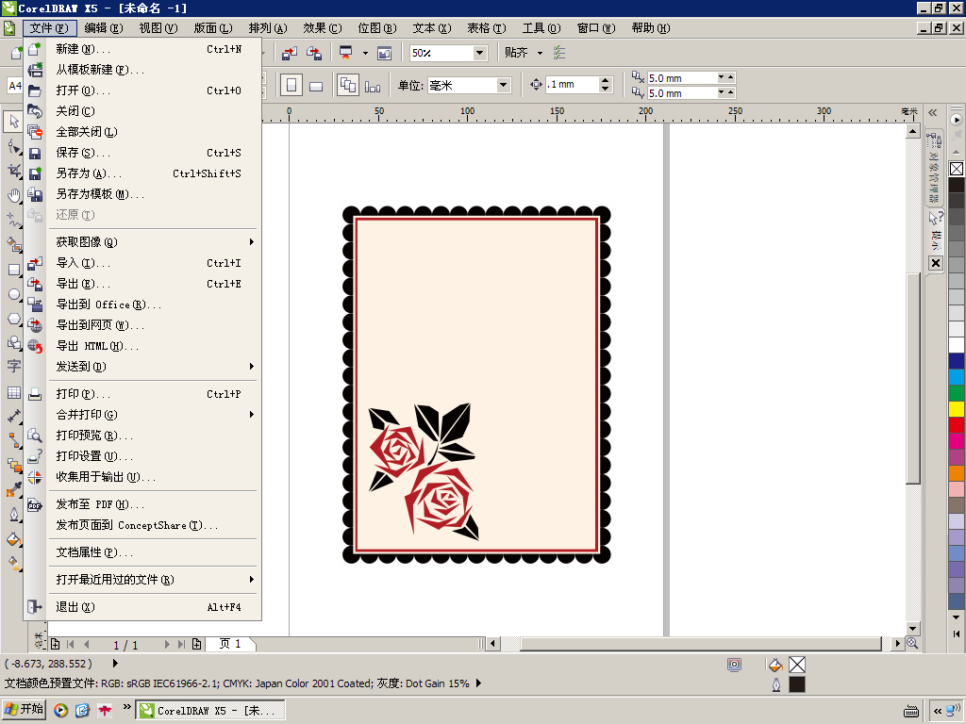Open the 位图 menu
The width and height of the screenshot is (966, 724).
pos(376,27)
